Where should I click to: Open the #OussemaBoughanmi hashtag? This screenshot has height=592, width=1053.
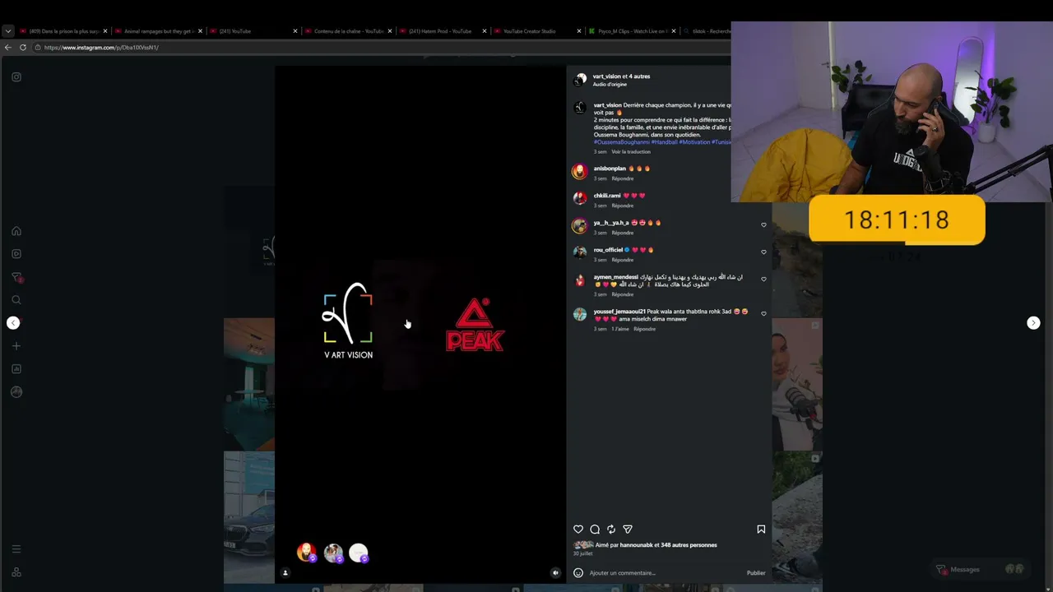(621, 142)
